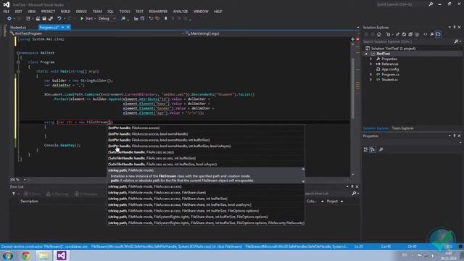Click the Open File toolbar icon
Viewport: 464px width, 261px height.
(38, 19)
